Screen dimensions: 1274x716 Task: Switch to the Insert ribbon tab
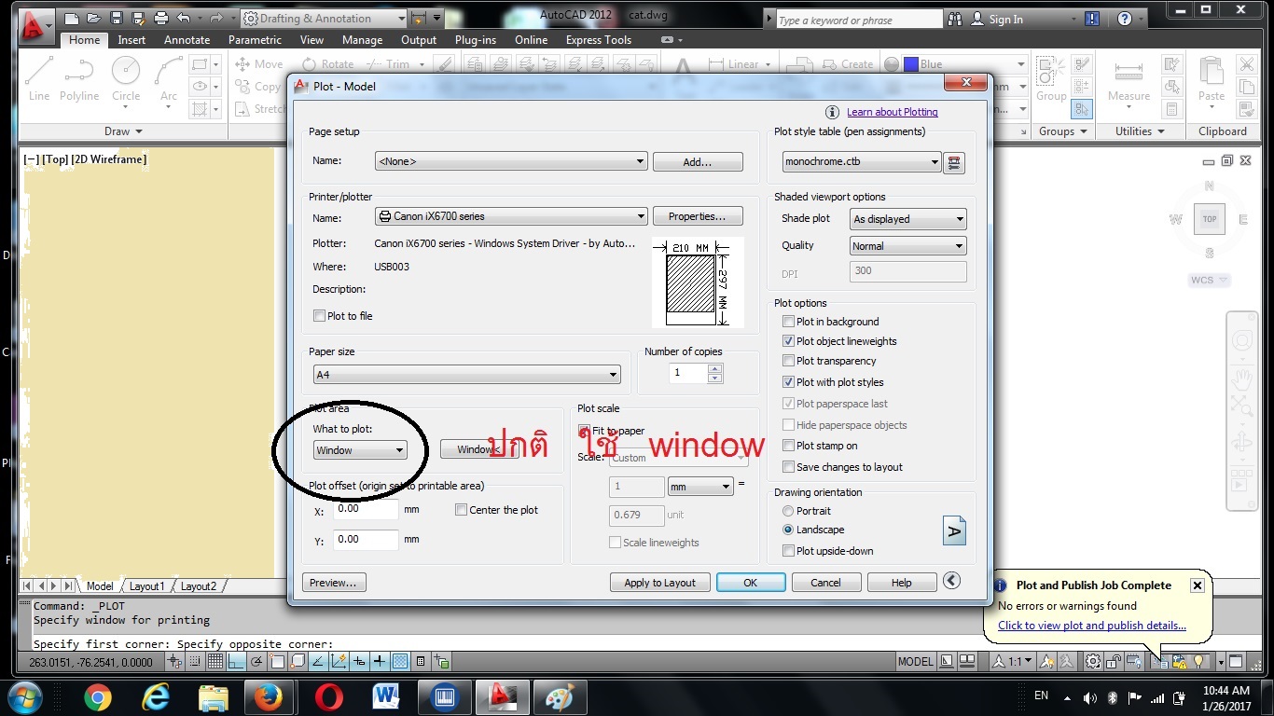tap(132, 40)
